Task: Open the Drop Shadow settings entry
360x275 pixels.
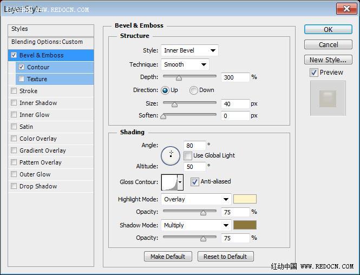Action: [x=51, y=186]
